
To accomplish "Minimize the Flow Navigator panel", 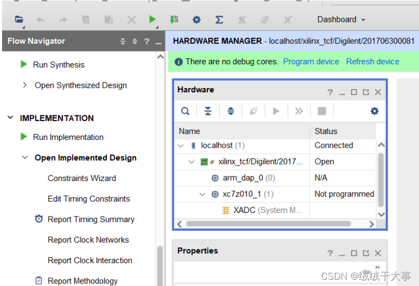I will tap(158, 43).
